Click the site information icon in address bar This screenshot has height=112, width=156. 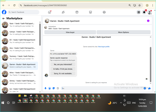point(21,5)
